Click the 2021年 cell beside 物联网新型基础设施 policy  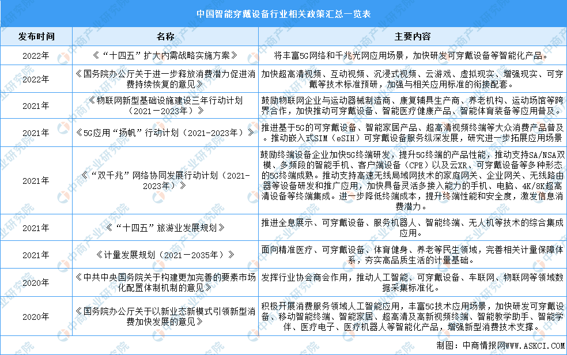[x=36, y=106]
